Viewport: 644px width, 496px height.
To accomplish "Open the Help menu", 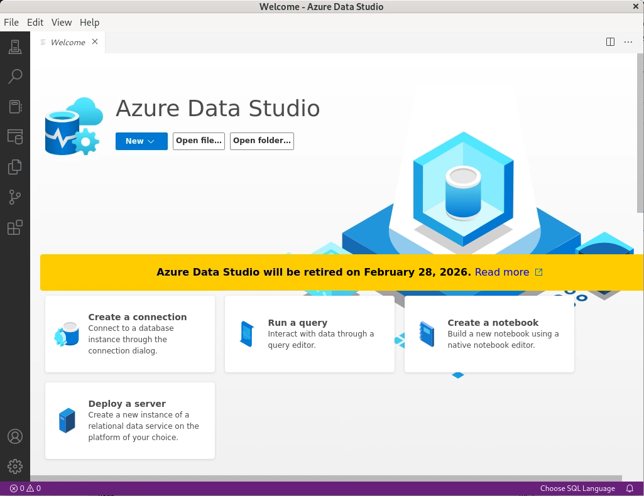I will coord(89,23).
